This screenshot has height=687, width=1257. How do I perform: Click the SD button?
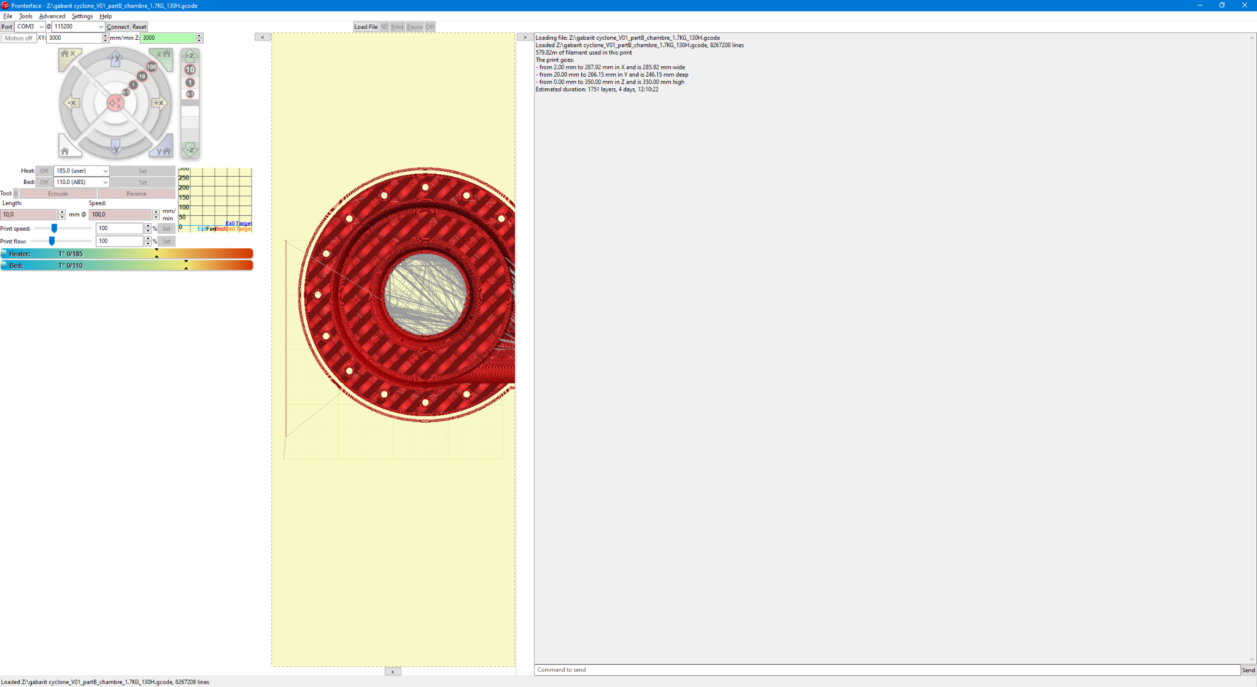(384, 27)
